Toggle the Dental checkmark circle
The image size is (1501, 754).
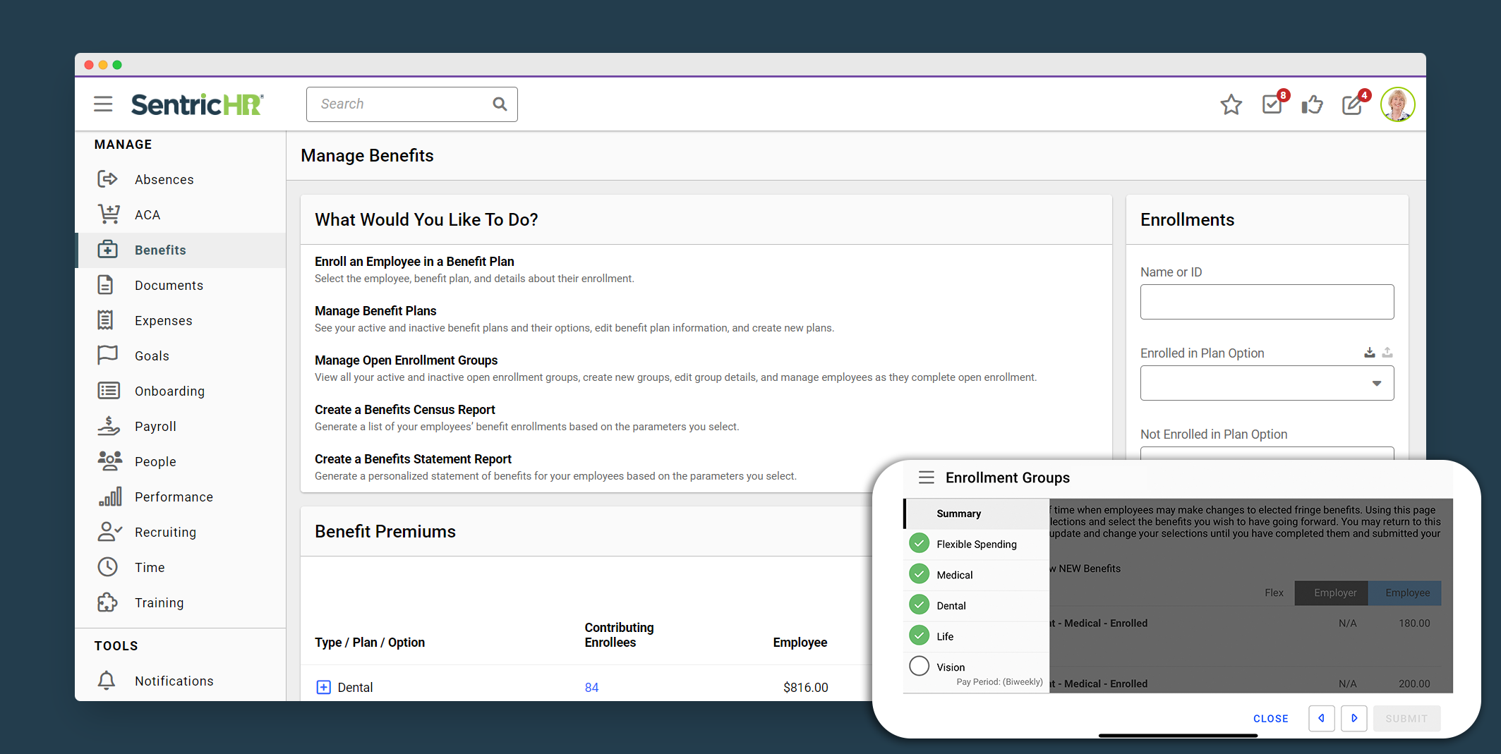click(x=919, y=604)
